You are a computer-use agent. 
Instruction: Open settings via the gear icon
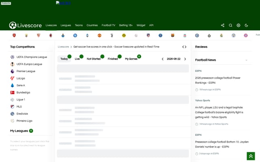point(238,25)
